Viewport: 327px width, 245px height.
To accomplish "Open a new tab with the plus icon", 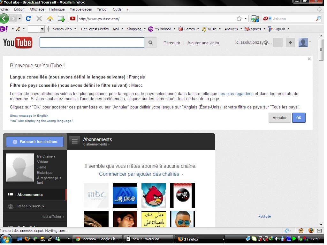I will (x=61, y=19).
